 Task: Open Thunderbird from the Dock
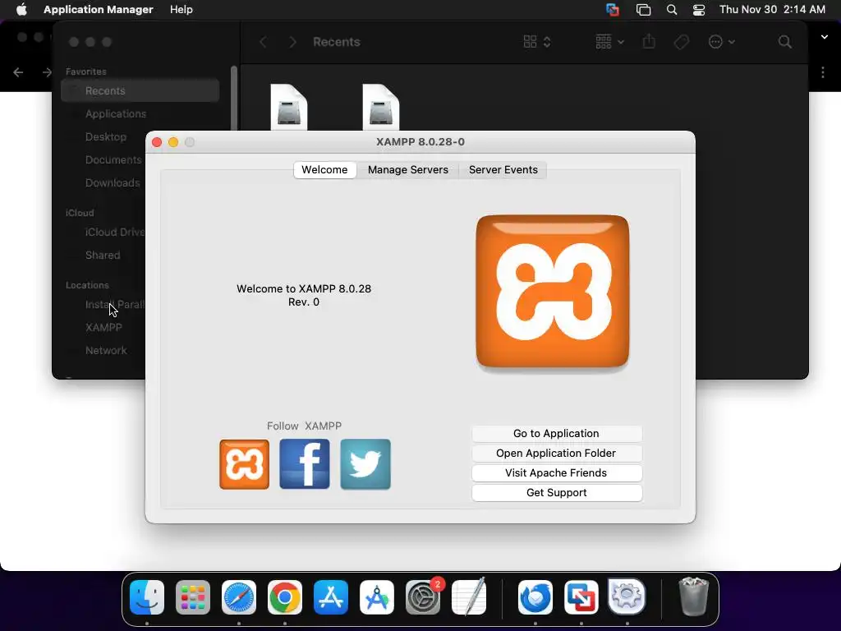pos(535,597)
